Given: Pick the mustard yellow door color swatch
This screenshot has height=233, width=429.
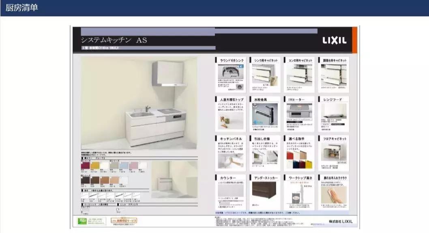Looking at the screenshot, I should pyautogui.click(x=95, y=165).
